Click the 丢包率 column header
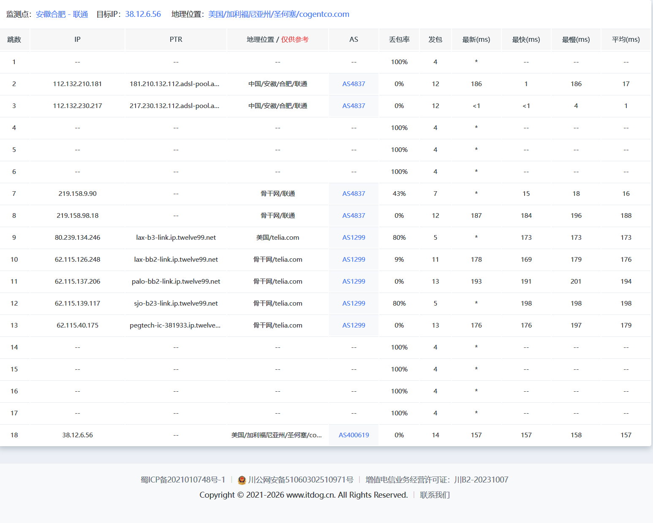 399,40
